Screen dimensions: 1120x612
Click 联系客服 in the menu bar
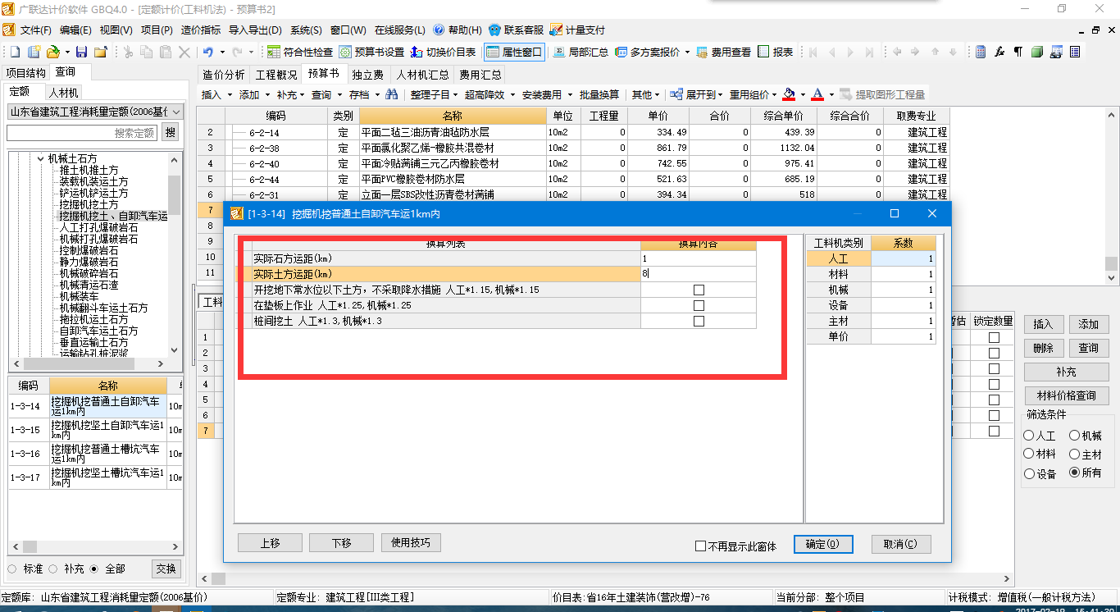[517, 30]
